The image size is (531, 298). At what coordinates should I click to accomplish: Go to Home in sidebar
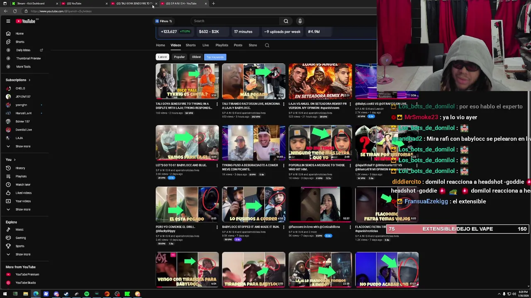pyautogui.click(x=19, y=34)
